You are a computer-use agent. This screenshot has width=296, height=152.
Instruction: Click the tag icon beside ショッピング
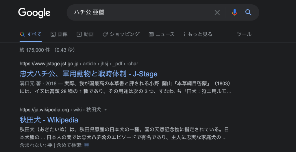pyautogui.click(x=105, y=34)
